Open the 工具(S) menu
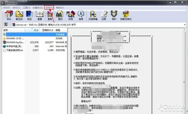The image size is (188, 114). [27, 8]
